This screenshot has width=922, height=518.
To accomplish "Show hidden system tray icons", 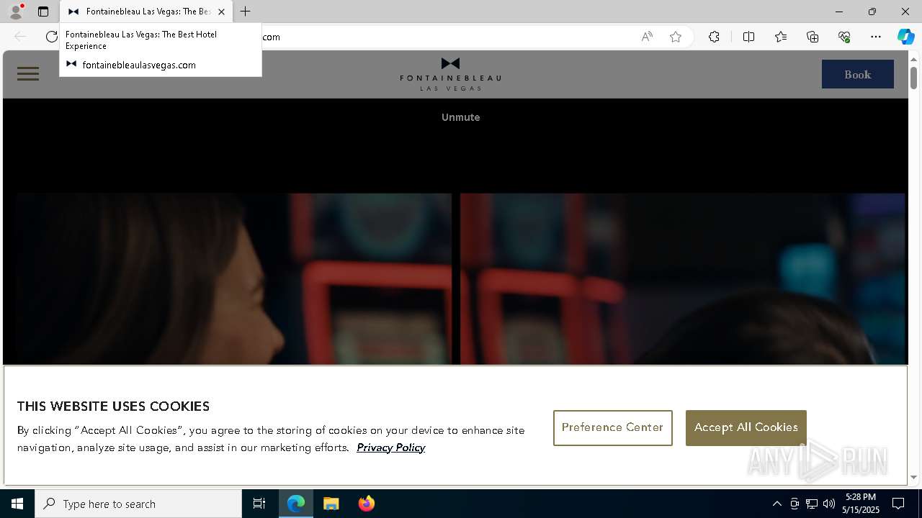I will [x=776, y=504].
